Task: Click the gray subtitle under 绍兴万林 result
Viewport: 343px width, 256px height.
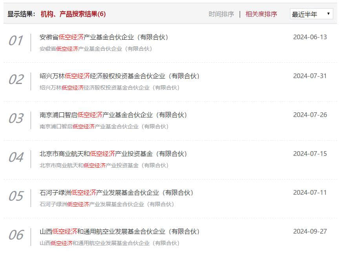Action: point(109,88)
